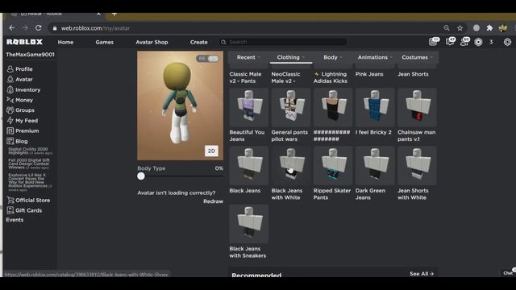Screen dimensions: 516x290
Task: Expand the Costumes dropdown tab
Action: 417,57
